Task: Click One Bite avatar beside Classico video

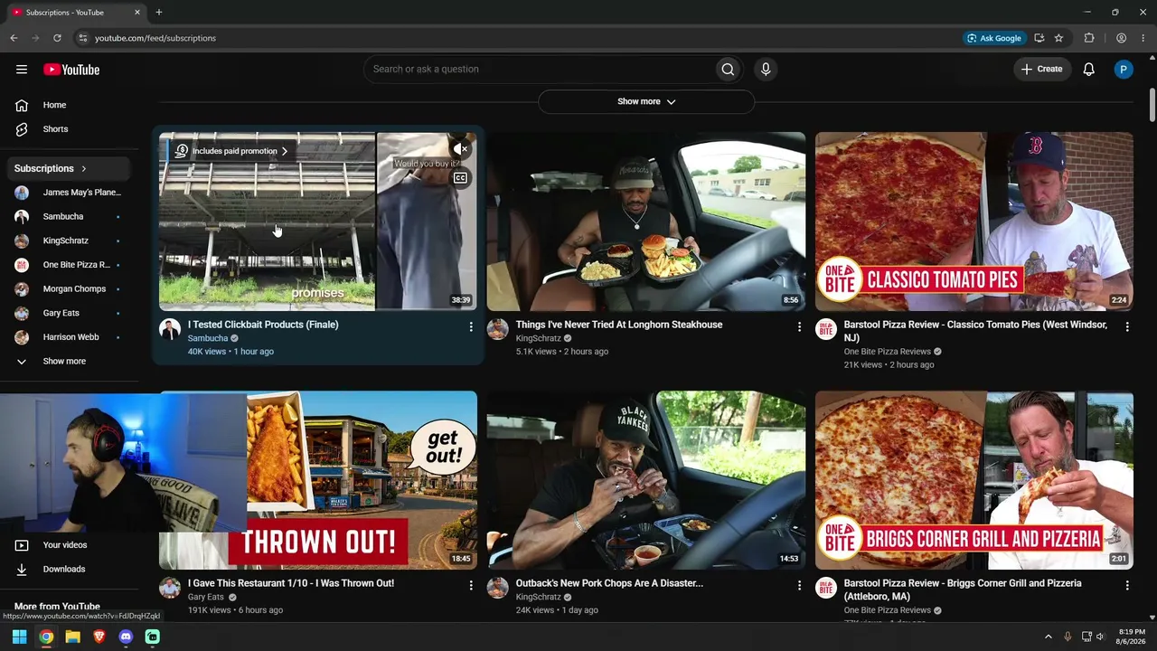Action: tap(826, 329)
